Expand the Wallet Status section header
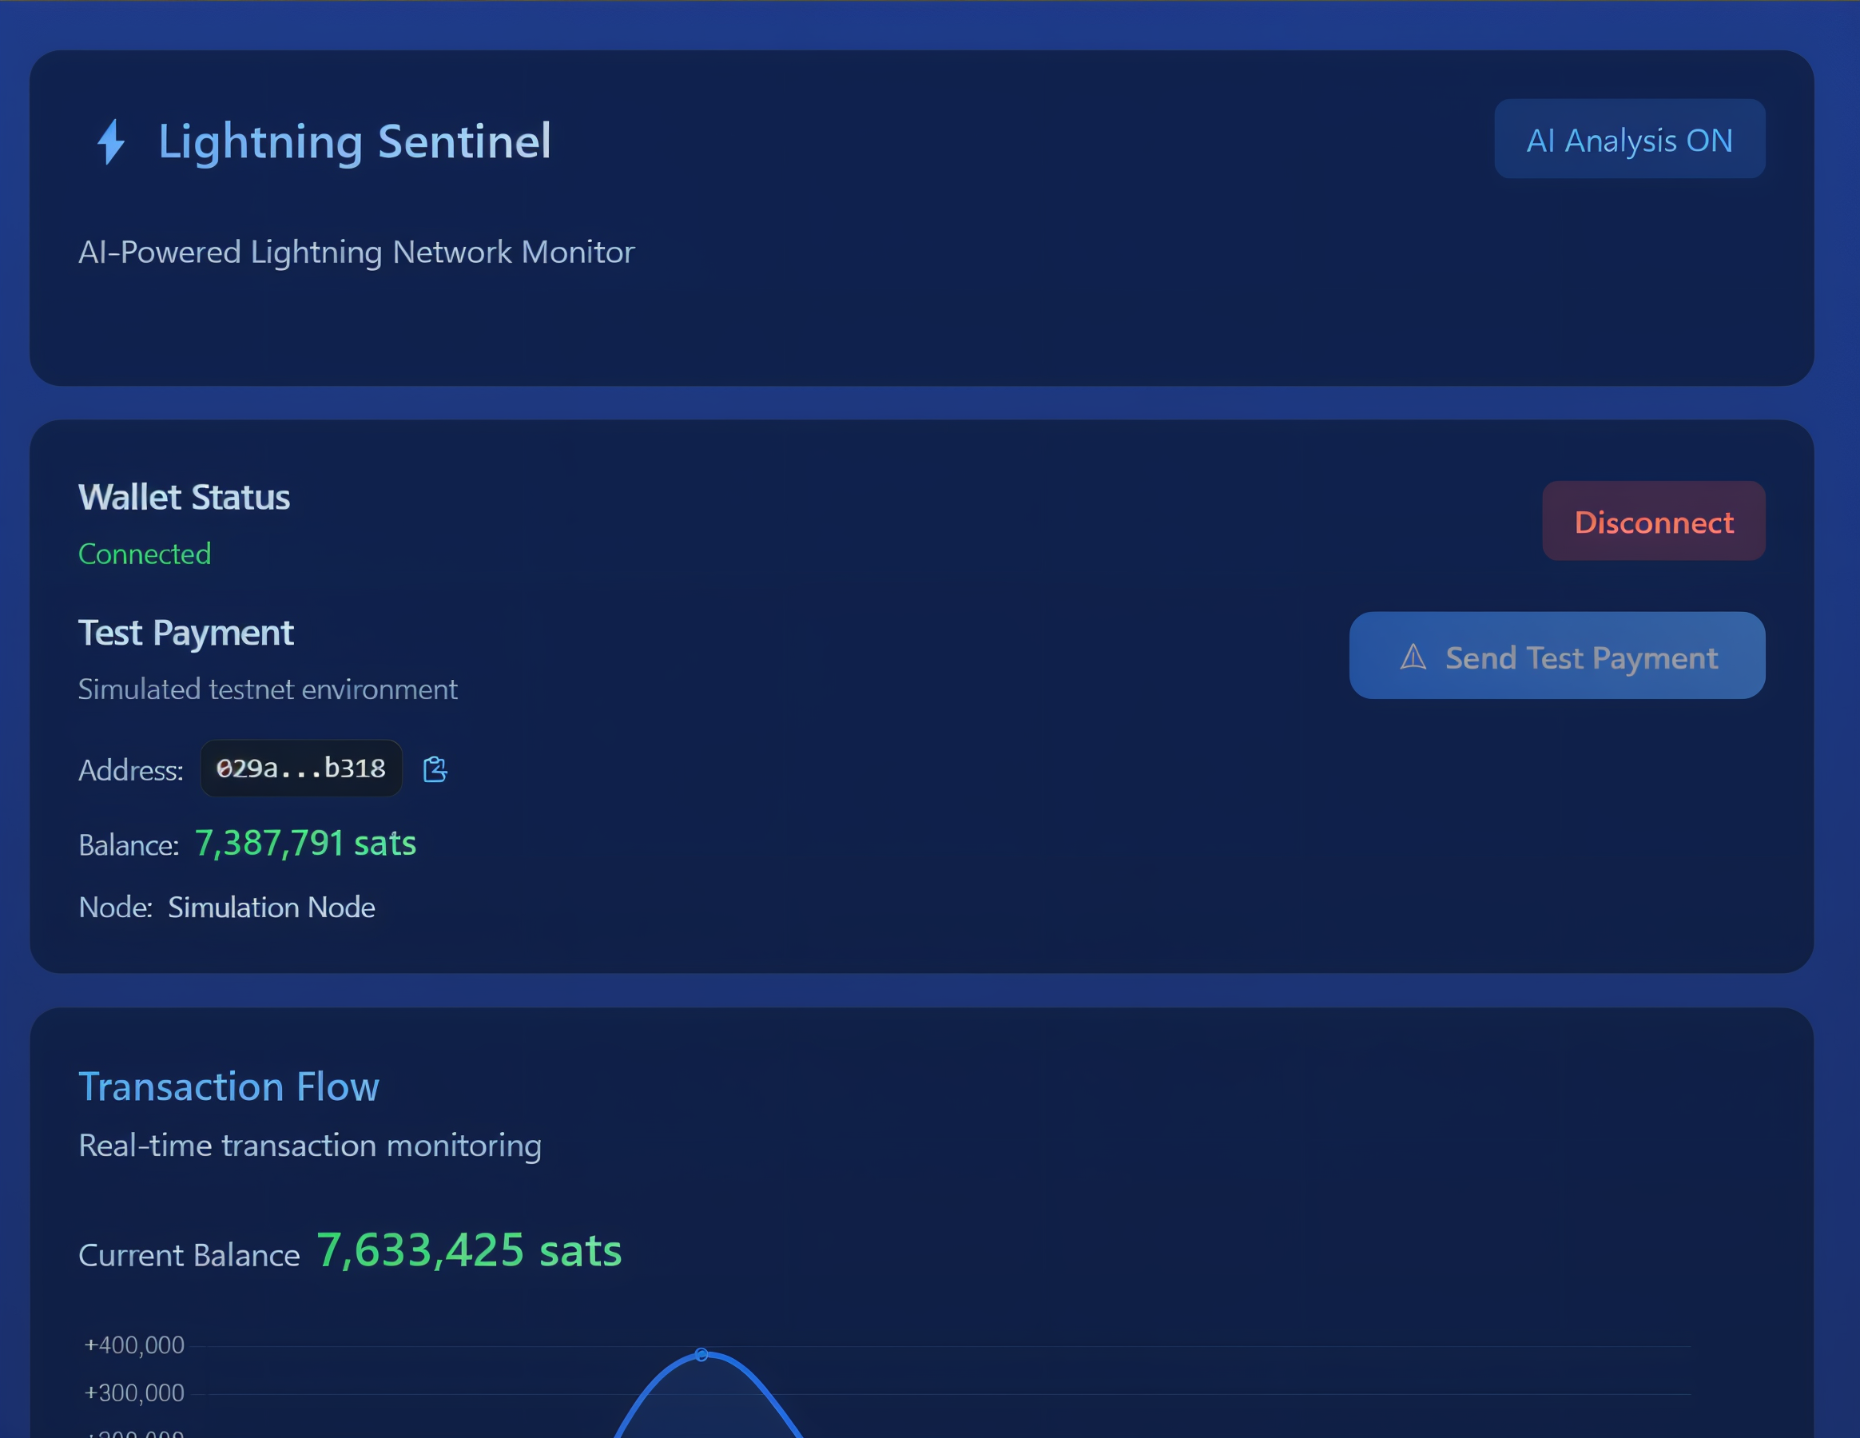Image resolution: width=1860 pixels, height=1438 pixels. [183, 497]
